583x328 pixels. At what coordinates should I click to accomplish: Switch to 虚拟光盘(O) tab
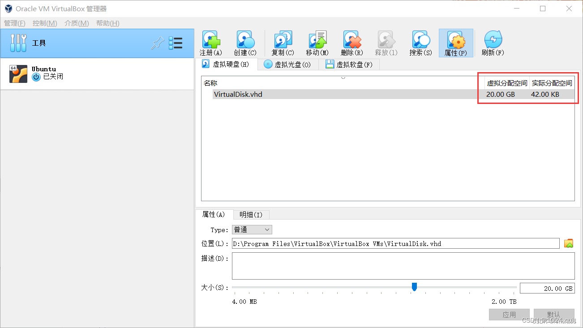tap(287, 65)
